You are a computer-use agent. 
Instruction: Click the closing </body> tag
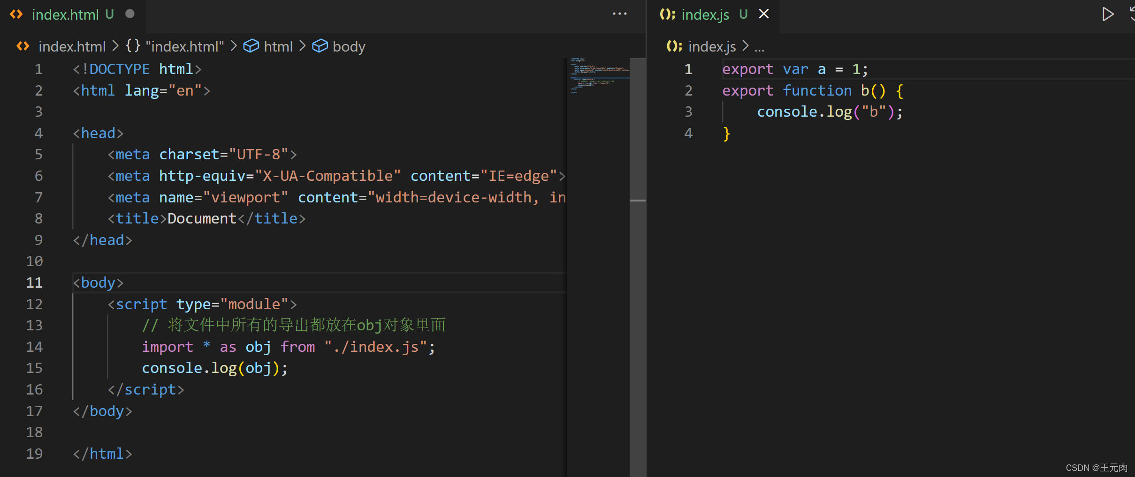[102, 411]
